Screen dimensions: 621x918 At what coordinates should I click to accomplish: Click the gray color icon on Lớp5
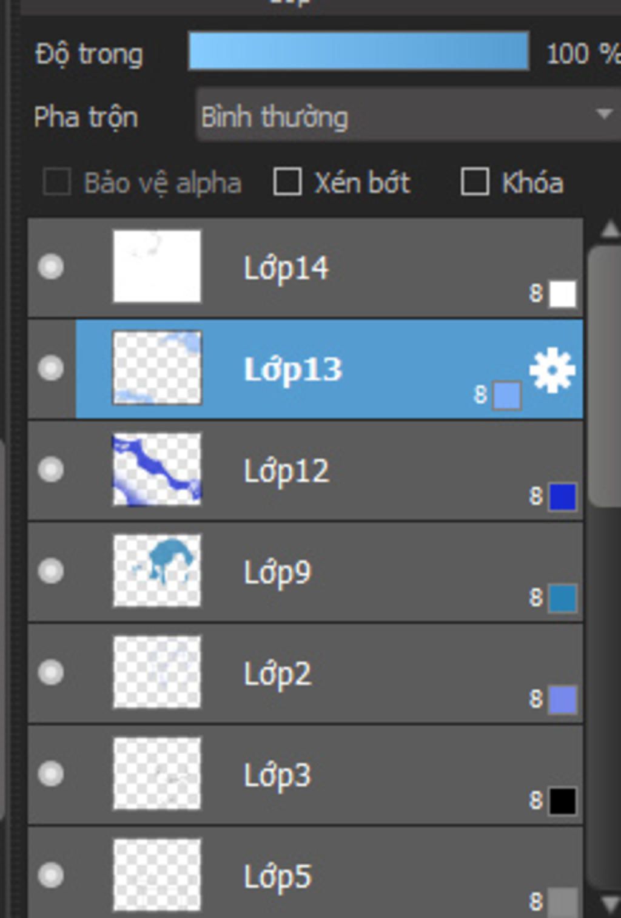(x=562, y=902)
